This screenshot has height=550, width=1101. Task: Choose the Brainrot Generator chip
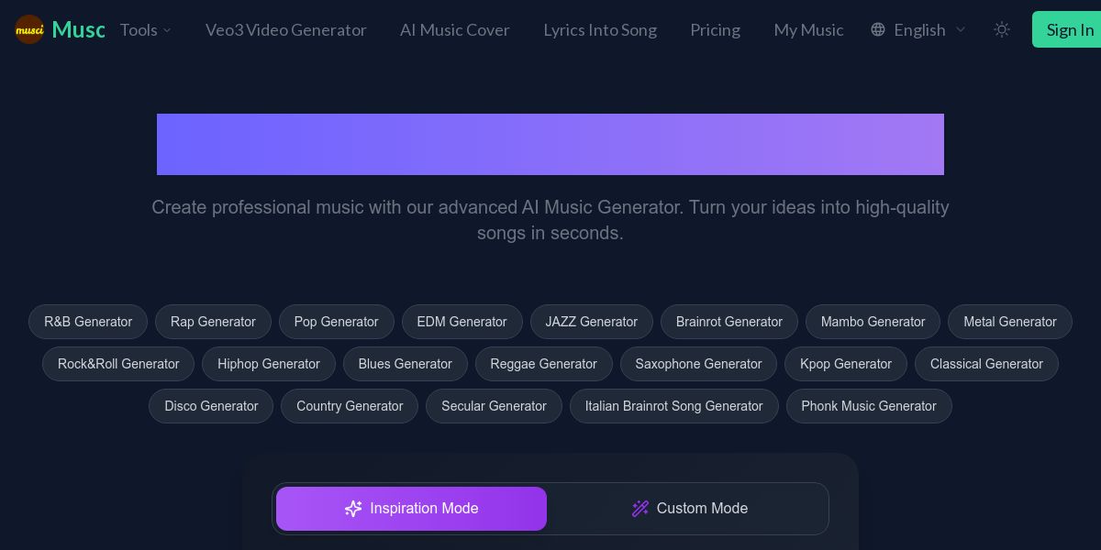728,322
